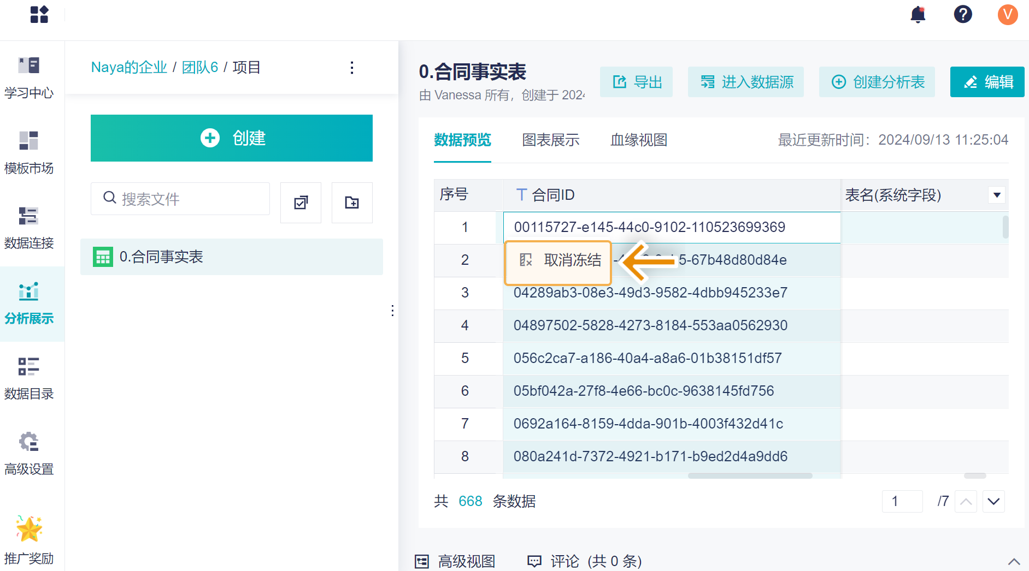Click the 序号 column header
Image resolution: width=1029 pixels, height=571 pixels.
coord(468,195)
